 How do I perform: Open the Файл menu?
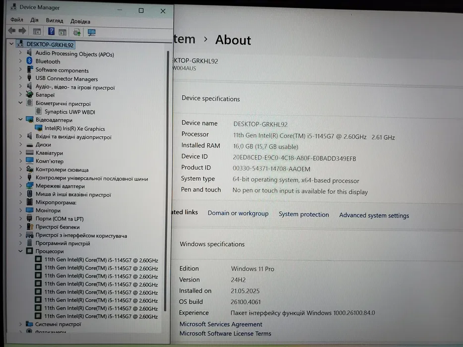(17, 20)
